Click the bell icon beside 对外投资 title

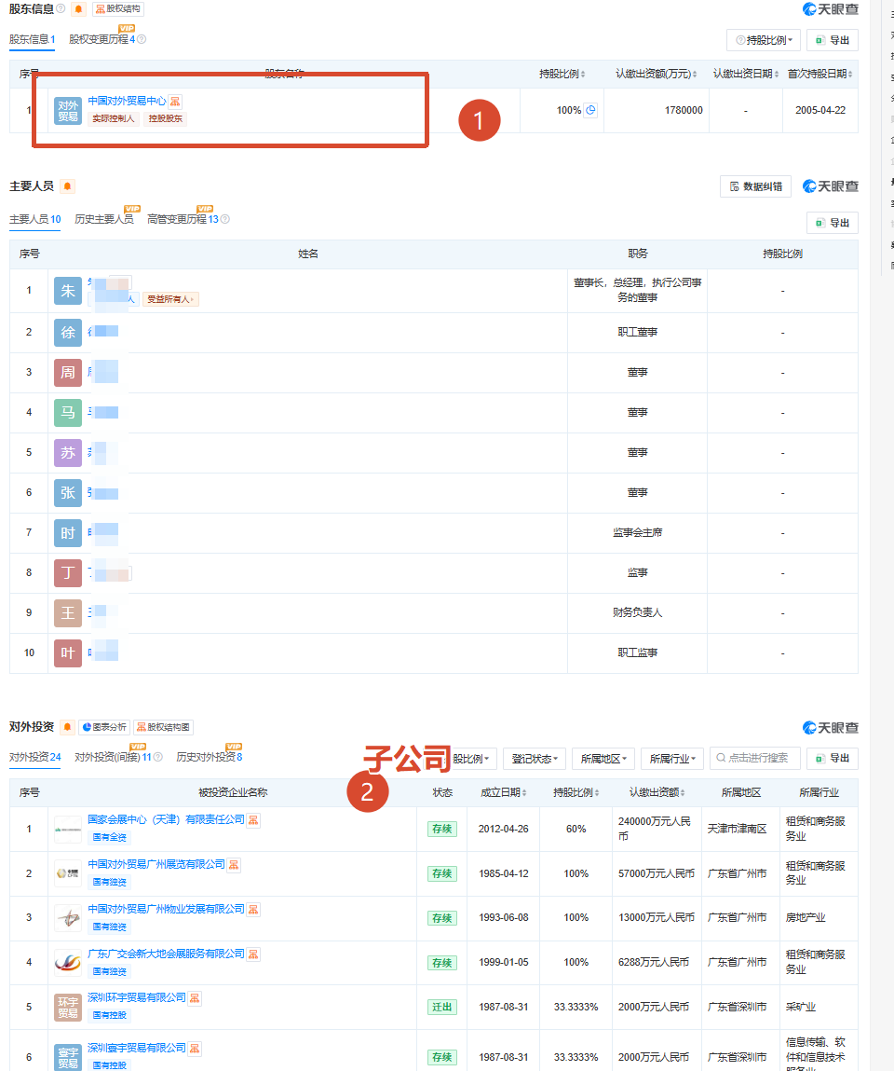(67, 727)
